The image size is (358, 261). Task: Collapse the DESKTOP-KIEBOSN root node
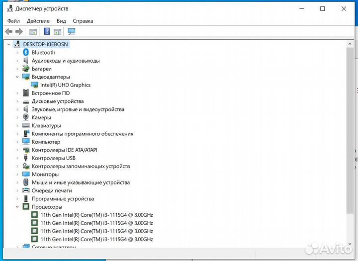point(8,44)
